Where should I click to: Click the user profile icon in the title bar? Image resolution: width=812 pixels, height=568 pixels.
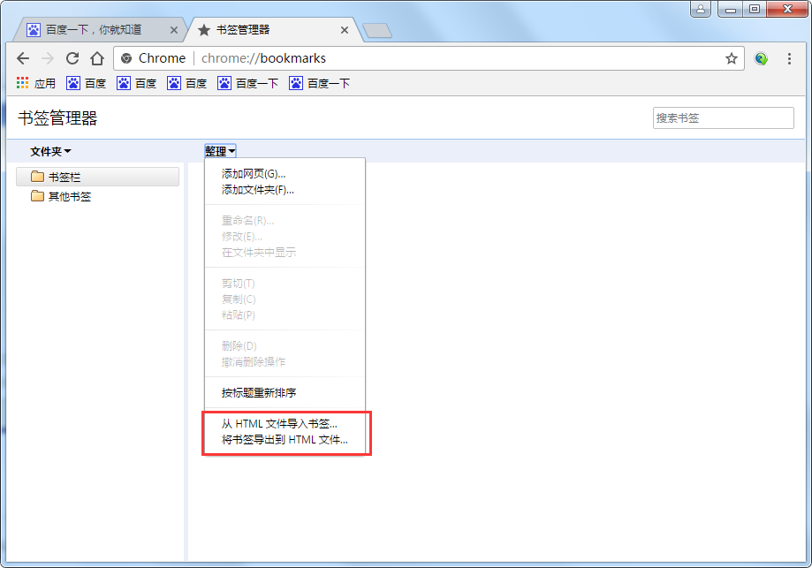[702, 9]
